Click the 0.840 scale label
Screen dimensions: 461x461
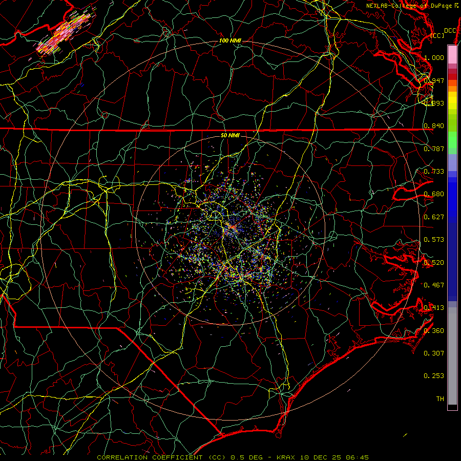[434, 126]
